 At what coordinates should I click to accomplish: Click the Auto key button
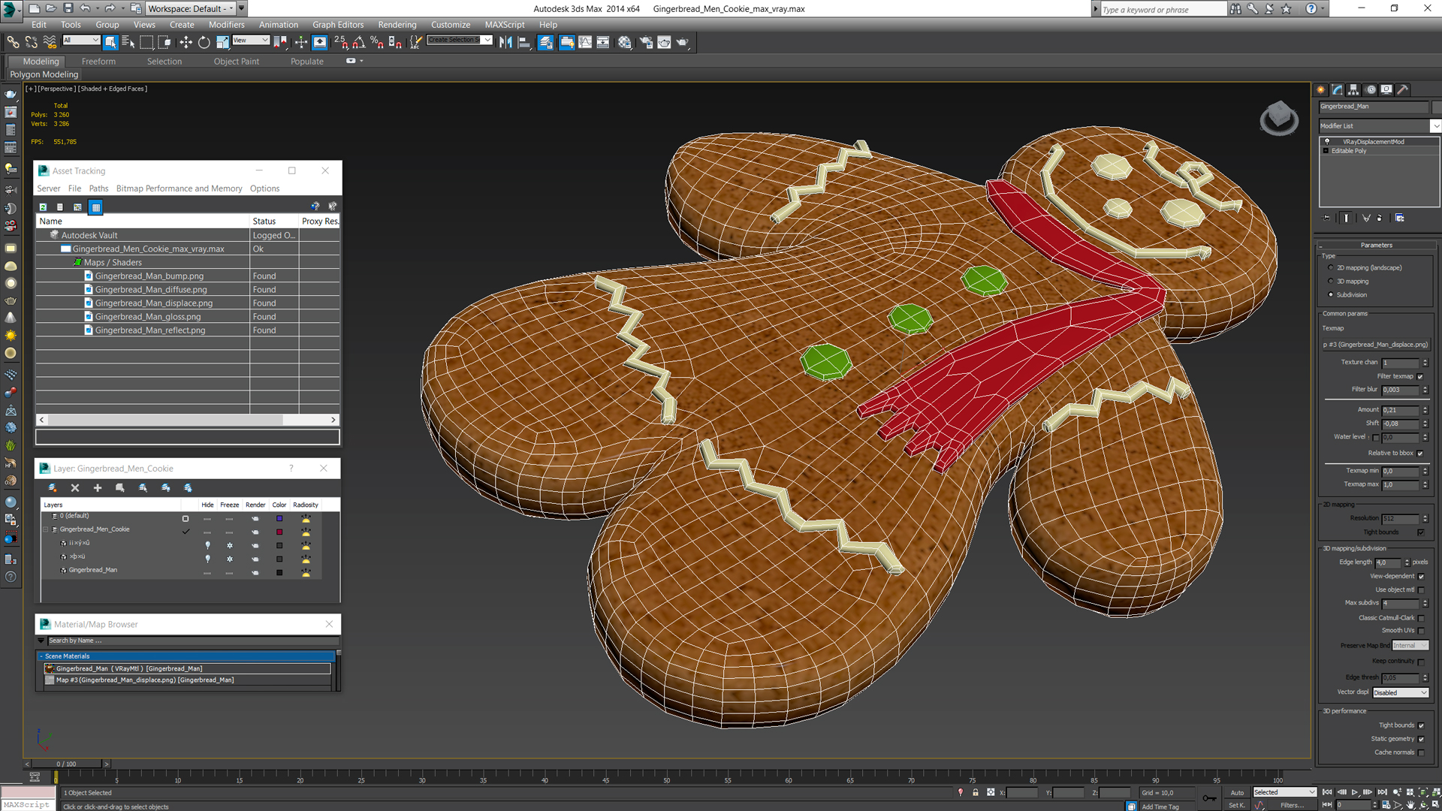[1236, 792]
